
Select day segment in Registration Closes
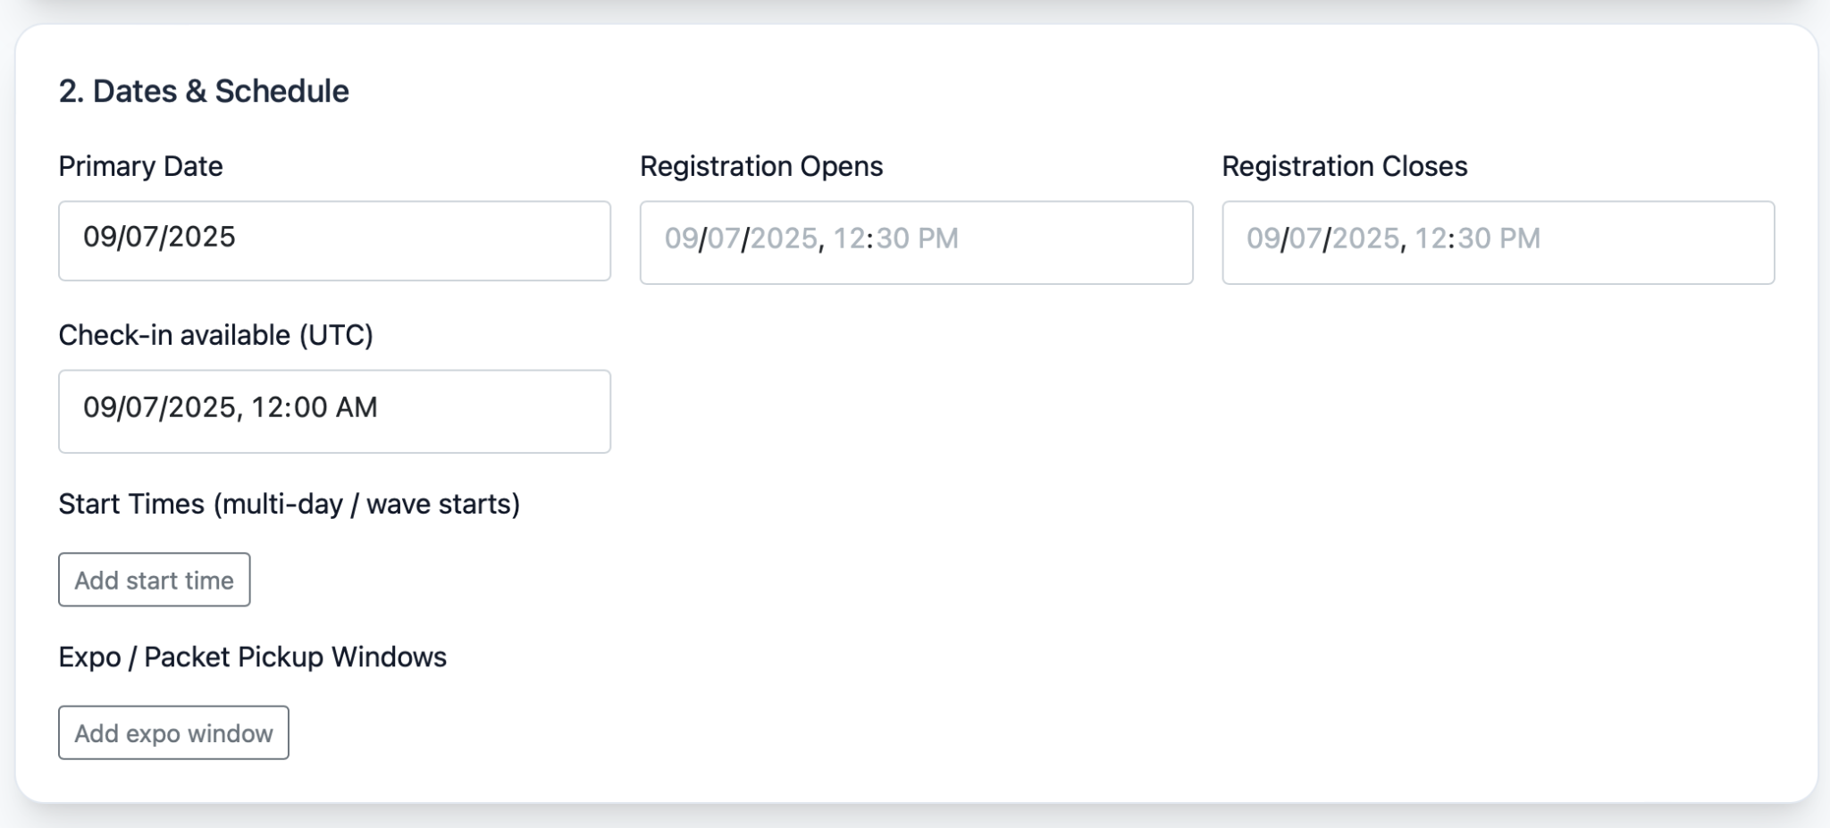(1305, 238)
